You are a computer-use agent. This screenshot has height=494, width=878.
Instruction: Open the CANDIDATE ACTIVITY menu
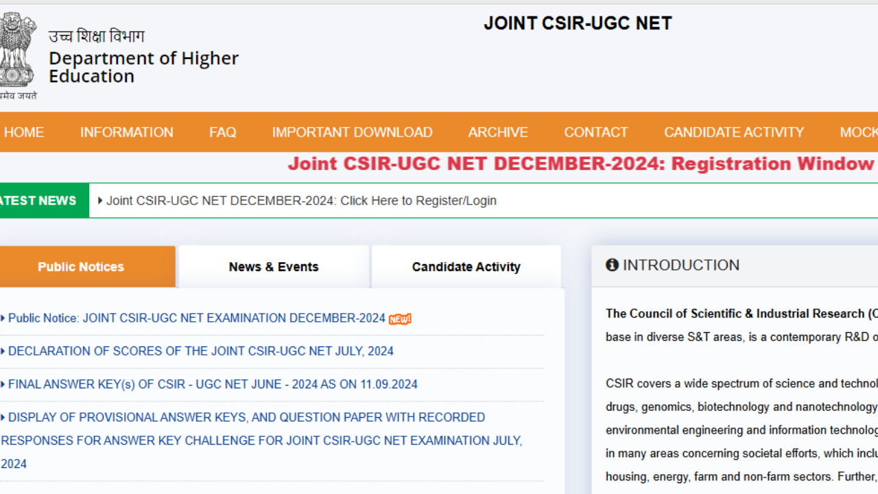coord(733,132)
